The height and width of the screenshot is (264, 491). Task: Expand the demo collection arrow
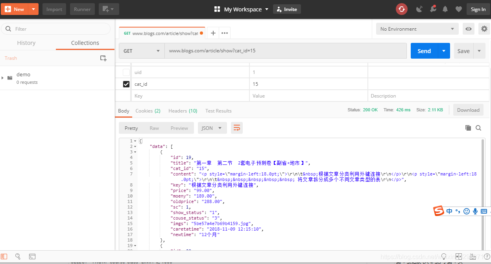pos(3,78)
